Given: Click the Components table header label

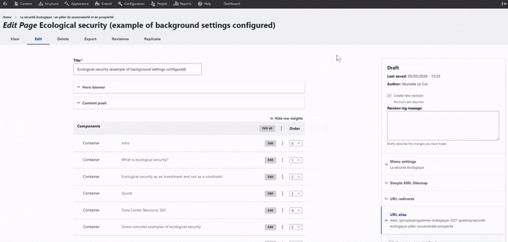Looking at the screenshot, I should 88,126.
